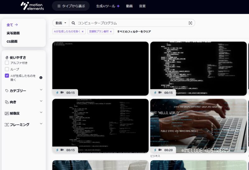Enable the アルファ付き checkbox
249x170 pixels.
[7, 63]
